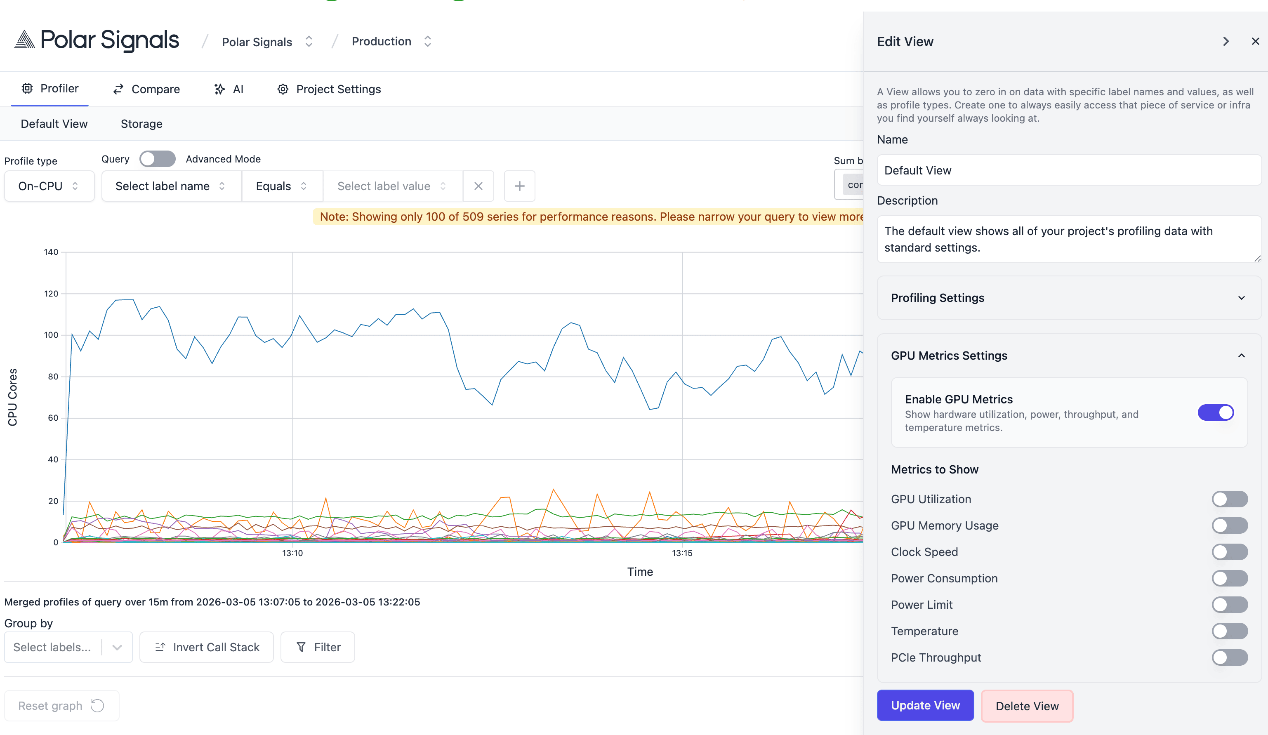Collapse Edit View panel with chevron arrow
1268x735 pixels.
coord(1226,41)
